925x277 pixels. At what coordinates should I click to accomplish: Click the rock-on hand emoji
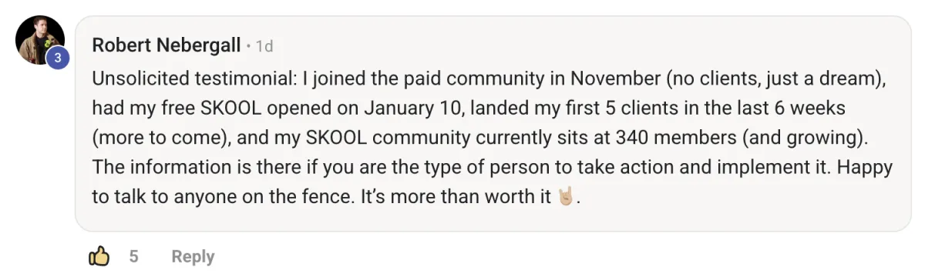[x=566, y=196]
